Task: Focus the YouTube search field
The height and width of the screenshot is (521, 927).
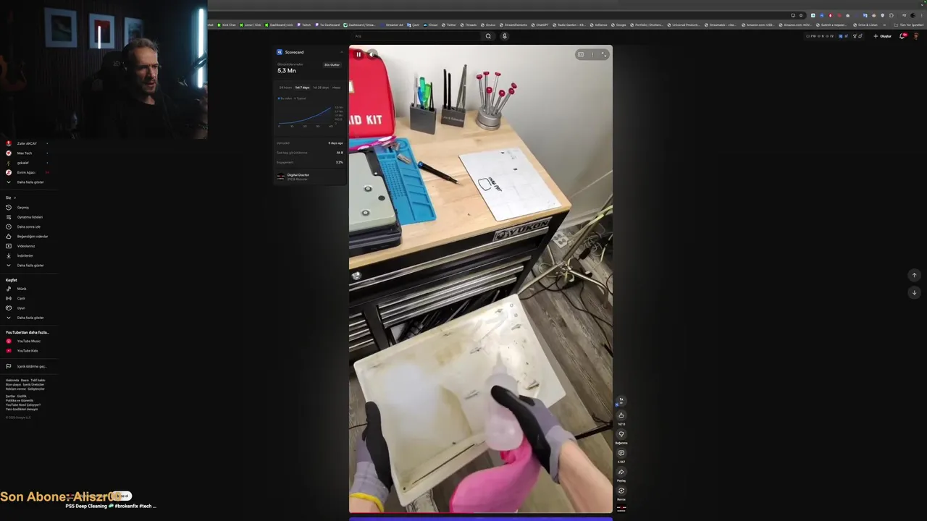Action: pyautogui.click(x=416, y=36)
